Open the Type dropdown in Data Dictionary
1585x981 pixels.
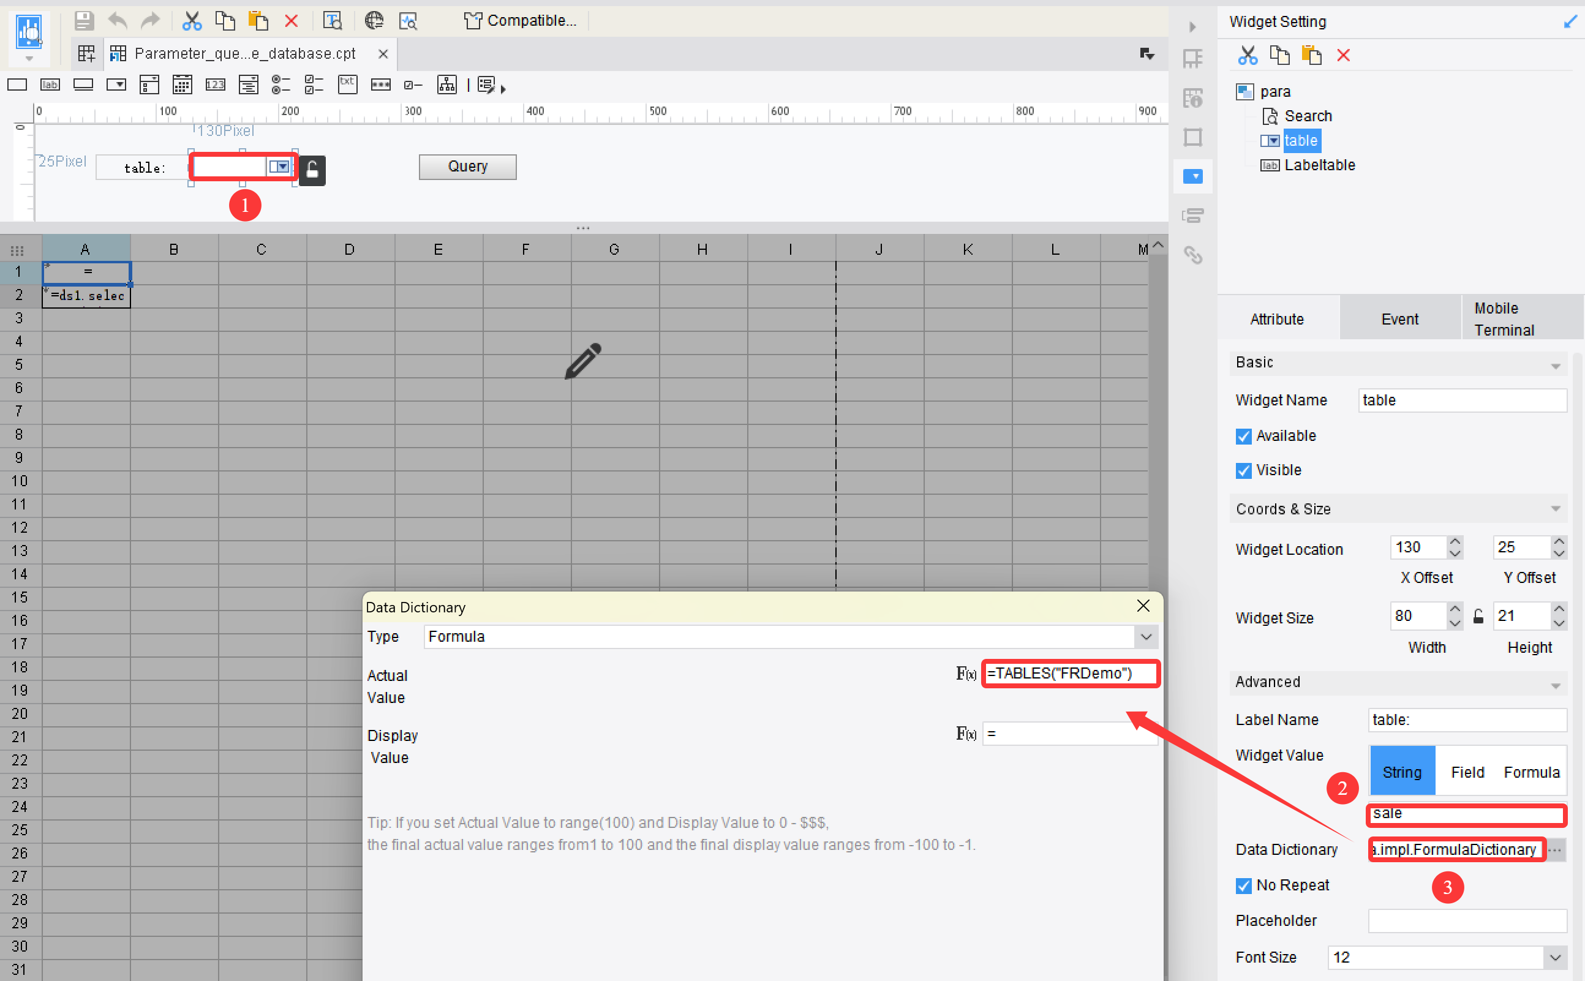[1145, 636]
